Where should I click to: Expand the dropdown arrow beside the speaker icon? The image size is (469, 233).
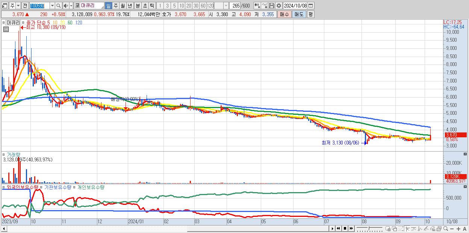coord(71,6)
